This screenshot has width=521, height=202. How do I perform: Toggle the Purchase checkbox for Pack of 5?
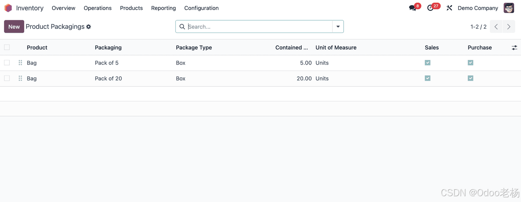(470, 63)
